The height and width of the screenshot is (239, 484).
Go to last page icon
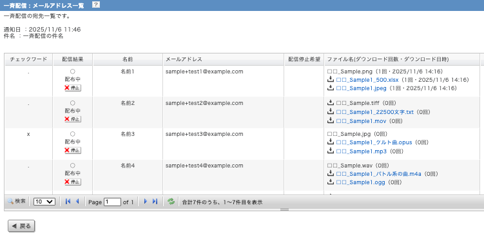click(155, 202)
